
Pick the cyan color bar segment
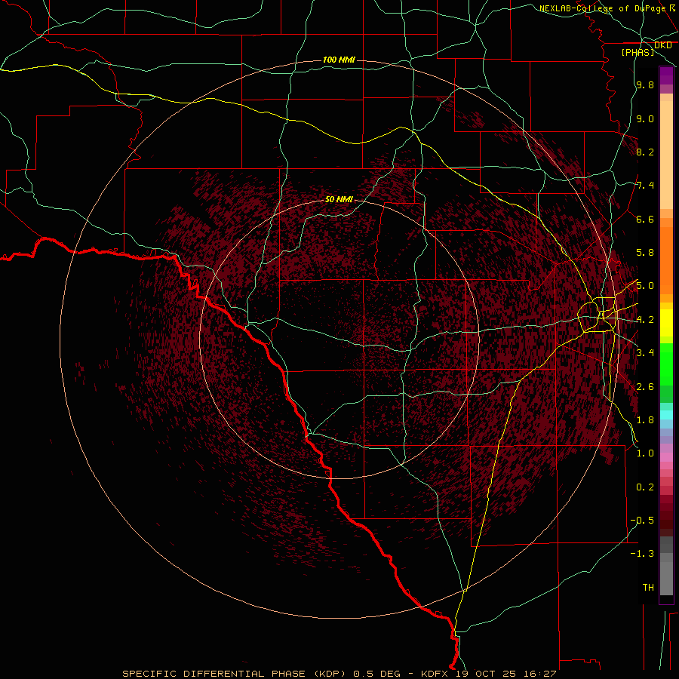666,415
